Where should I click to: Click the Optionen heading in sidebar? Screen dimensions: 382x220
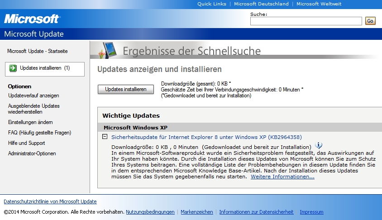19,86
